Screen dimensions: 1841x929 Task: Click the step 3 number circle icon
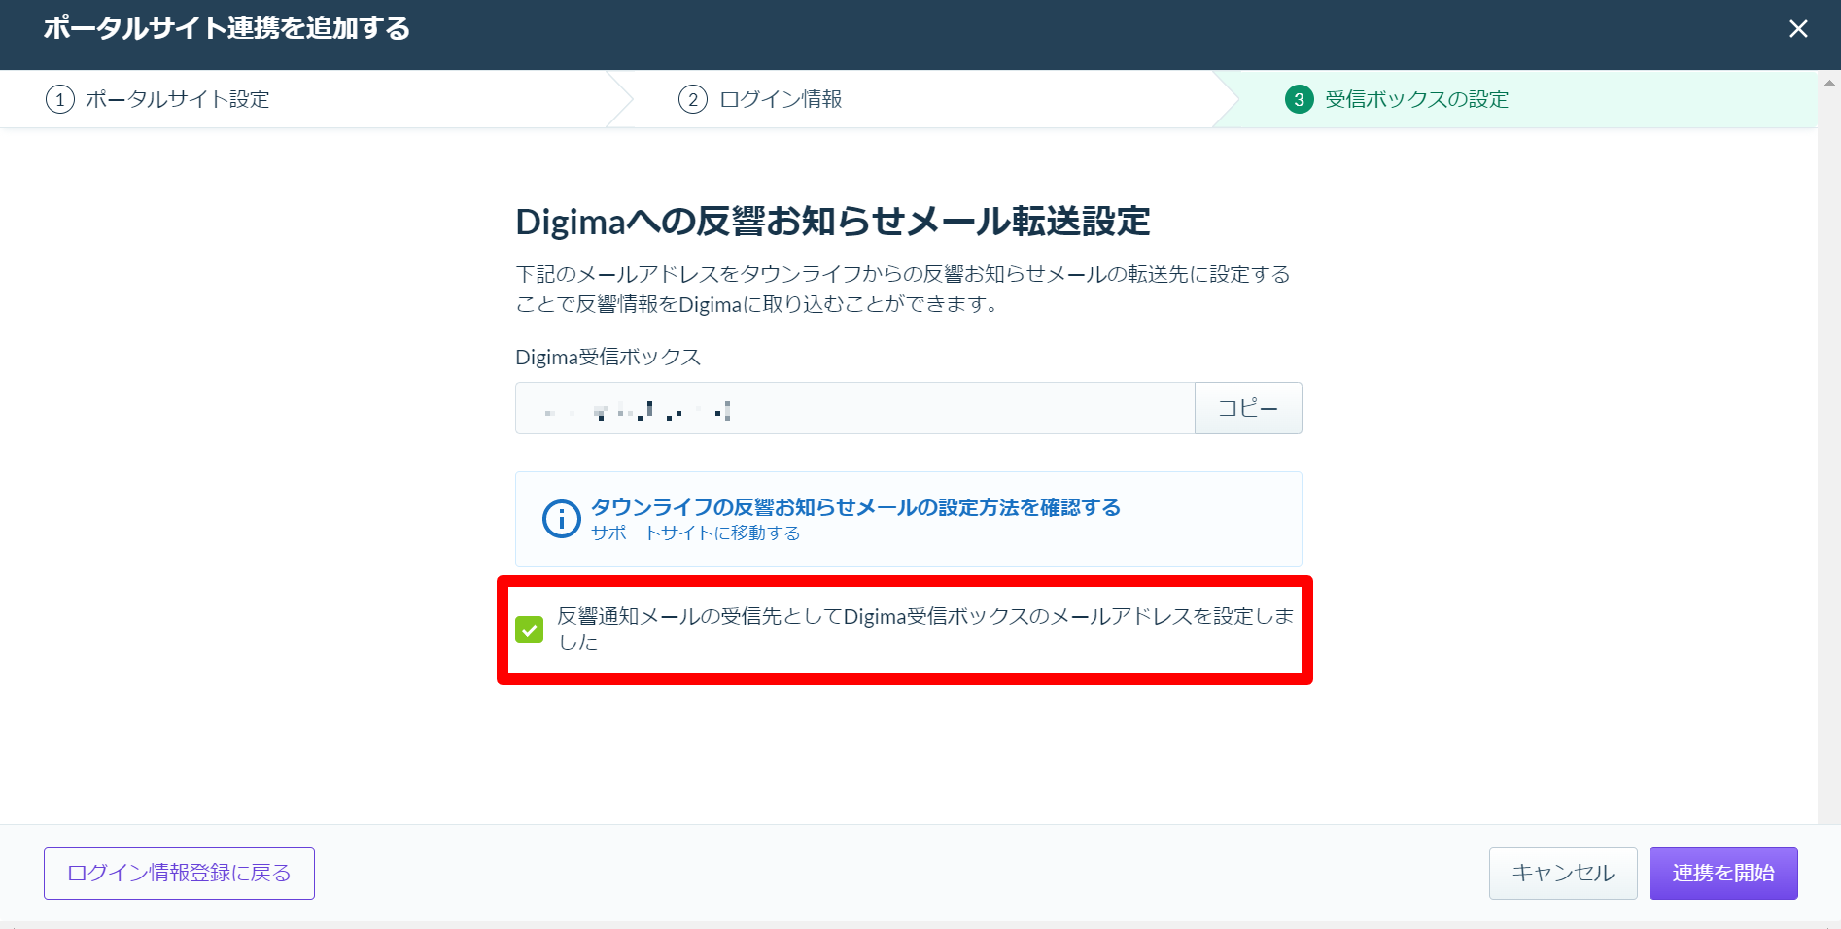[x=1299, y=99]
